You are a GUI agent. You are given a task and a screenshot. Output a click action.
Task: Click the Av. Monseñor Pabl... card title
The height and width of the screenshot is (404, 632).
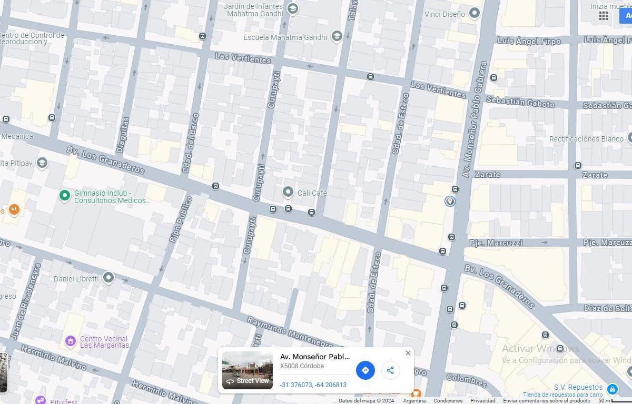coord(315,357)
